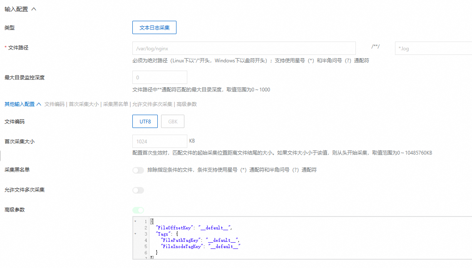Screen dimensions: 472x268
Task: Select the 文本日志采集 type
Action: click(154, 27)
